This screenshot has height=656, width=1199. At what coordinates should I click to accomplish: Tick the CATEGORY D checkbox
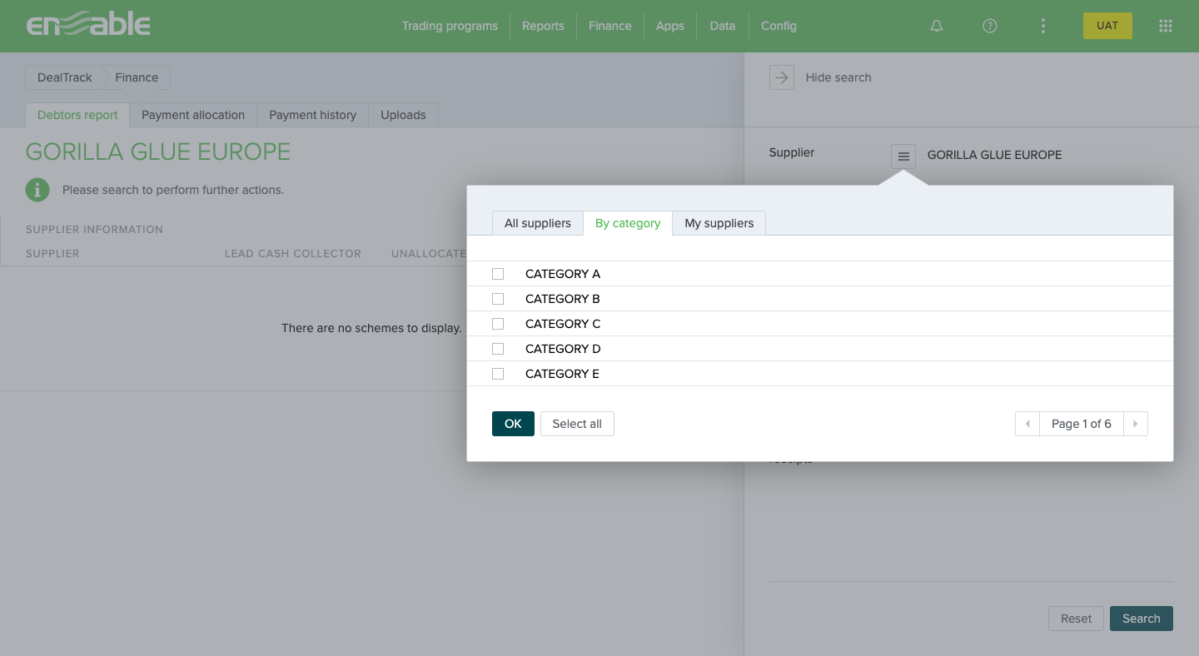coord(498,349)
